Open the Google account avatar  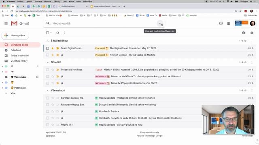click(253, 23)
